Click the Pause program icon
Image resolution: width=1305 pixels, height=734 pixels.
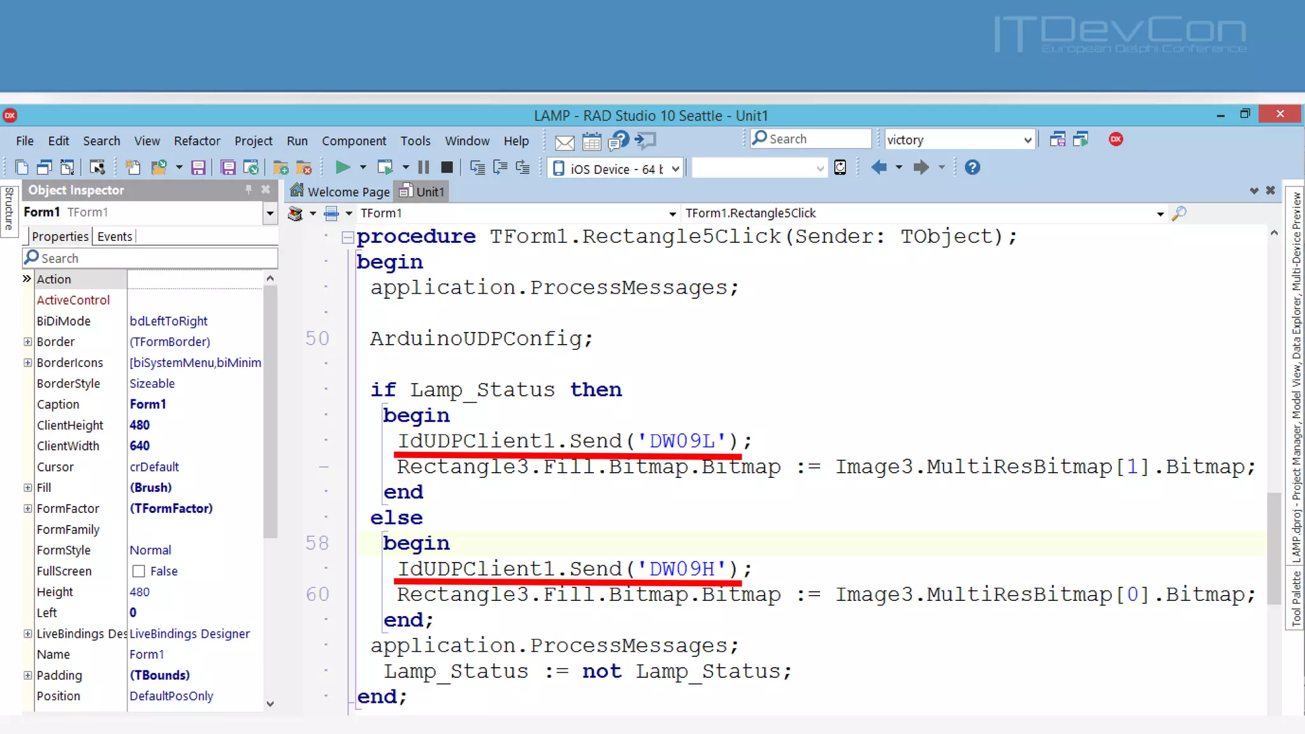tap(424, 168)
